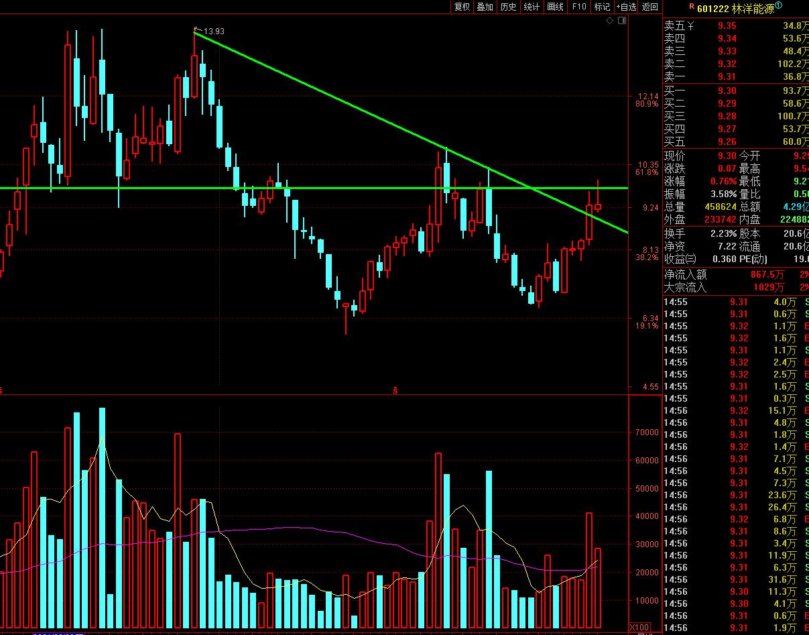Click the 10.35 61.8% axis label
The height and width of the screenshot is (635, 809).
(647, 168)
